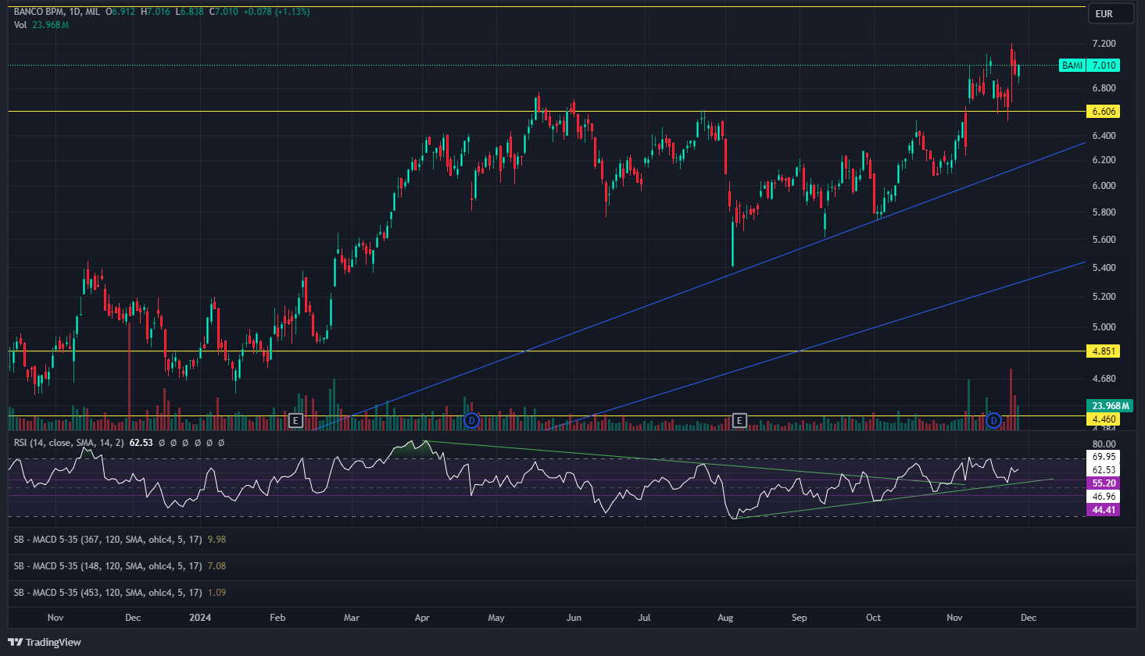
Task: Click the dividend D marker near November
Action: tap(993, 421)
